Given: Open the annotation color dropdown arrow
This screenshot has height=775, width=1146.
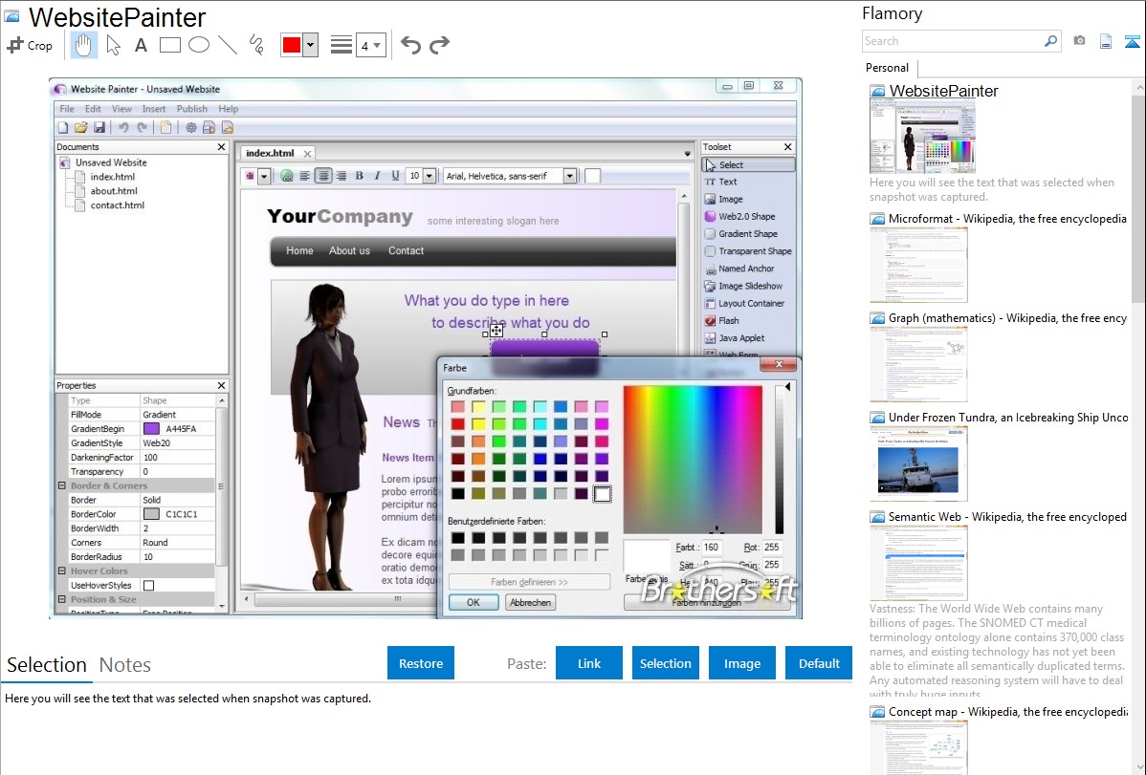Looking at the screenshot, I should pyautogui.click(x=311, y=45).
